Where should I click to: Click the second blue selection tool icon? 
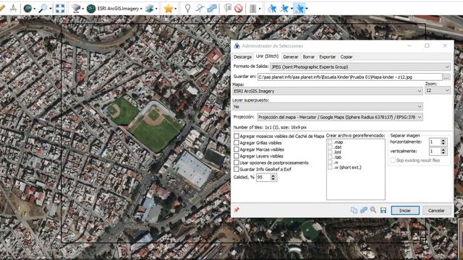tap(284, 9)
